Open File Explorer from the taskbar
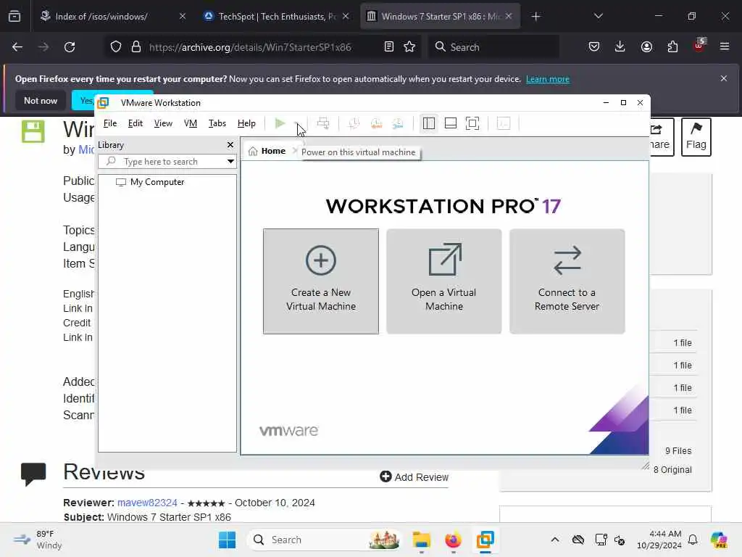The width and height of the screenshot is (742, 557). pos(421,540)
